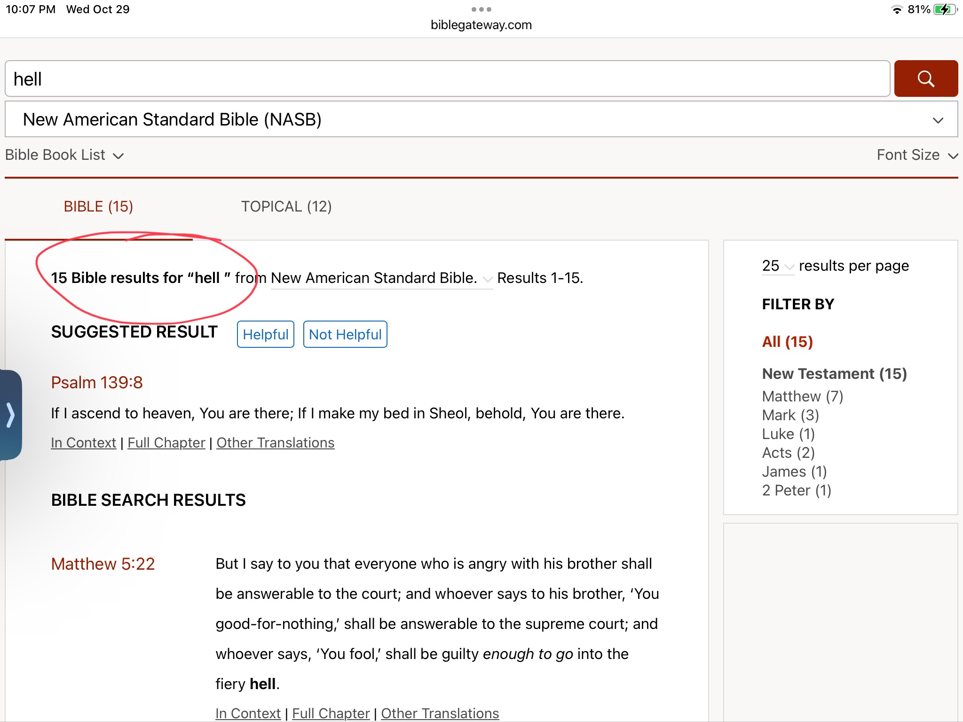Open the Matthew 5:22 reference link

point(103,564)
